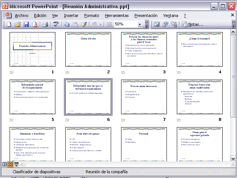Click the Copy icon in toolbar

pos(67,24)
